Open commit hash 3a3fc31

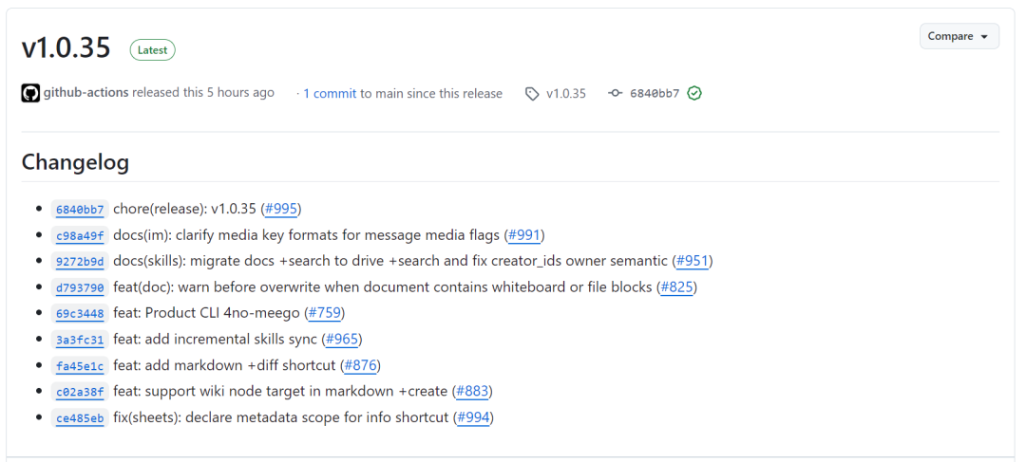tap(80, 340)
